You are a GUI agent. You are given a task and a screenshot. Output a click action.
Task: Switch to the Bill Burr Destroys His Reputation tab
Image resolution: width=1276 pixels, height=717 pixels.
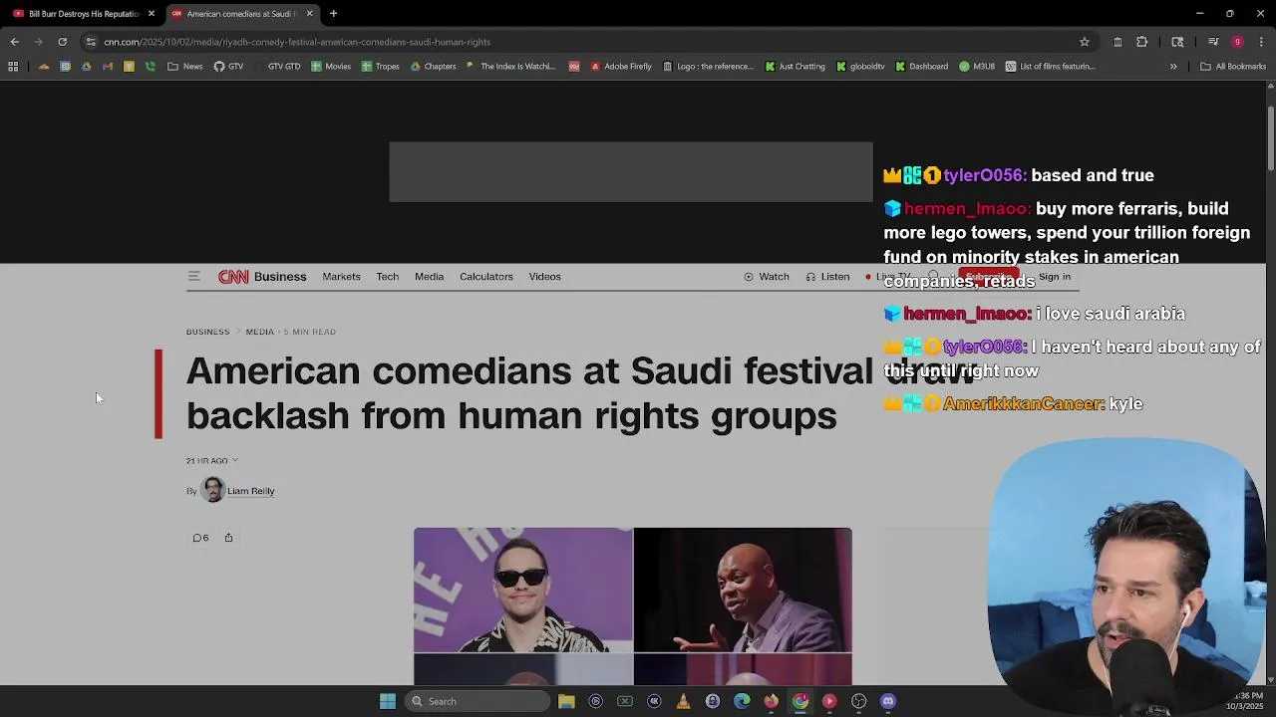(83, 14)
